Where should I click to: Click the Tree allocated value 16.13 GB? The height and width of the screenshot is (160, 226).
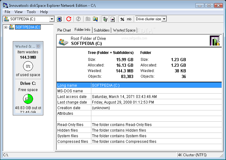125,65
